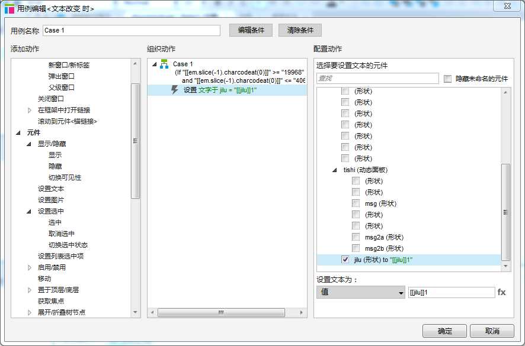Expand the 启用/禁用 action group
The image size is (525, 346).
point(30,267)
